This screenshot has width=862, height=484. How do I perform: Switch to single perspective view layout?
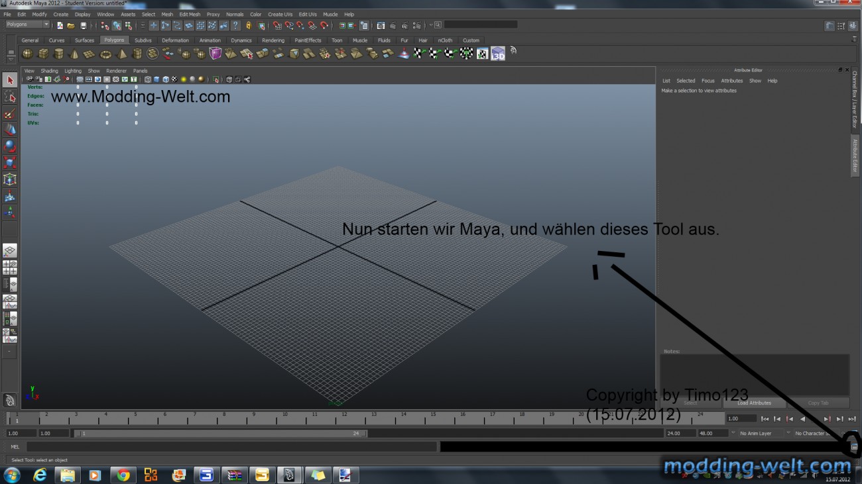click(9, 251)
